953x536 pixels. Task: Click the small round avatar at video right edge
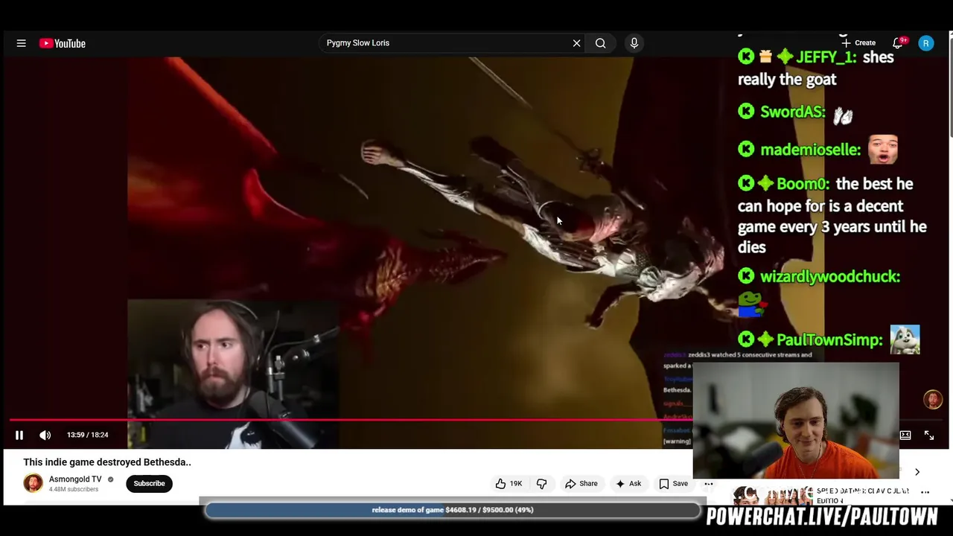pyautogui.click(x=933, y=400)
